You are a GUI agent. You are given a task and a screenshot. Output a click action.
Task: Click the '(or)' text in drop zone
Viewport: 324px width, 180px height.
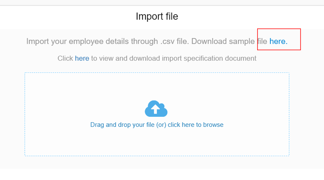161,125
